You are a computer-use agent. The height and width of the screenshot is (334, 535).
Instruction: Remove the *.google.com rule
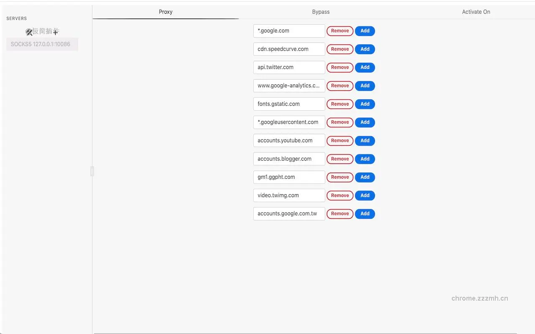click(x=339, y=30)
